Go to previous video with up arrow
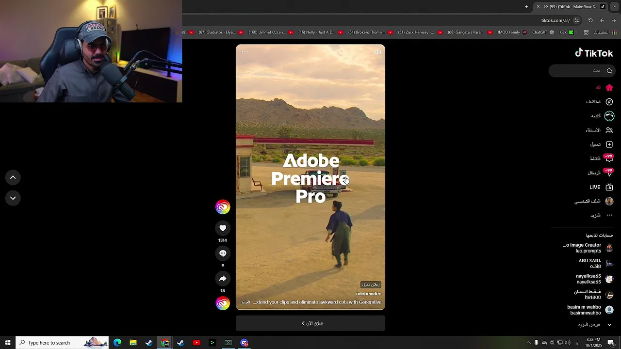The height and width of the screenshot is (349, 621). tap(13, 177)
